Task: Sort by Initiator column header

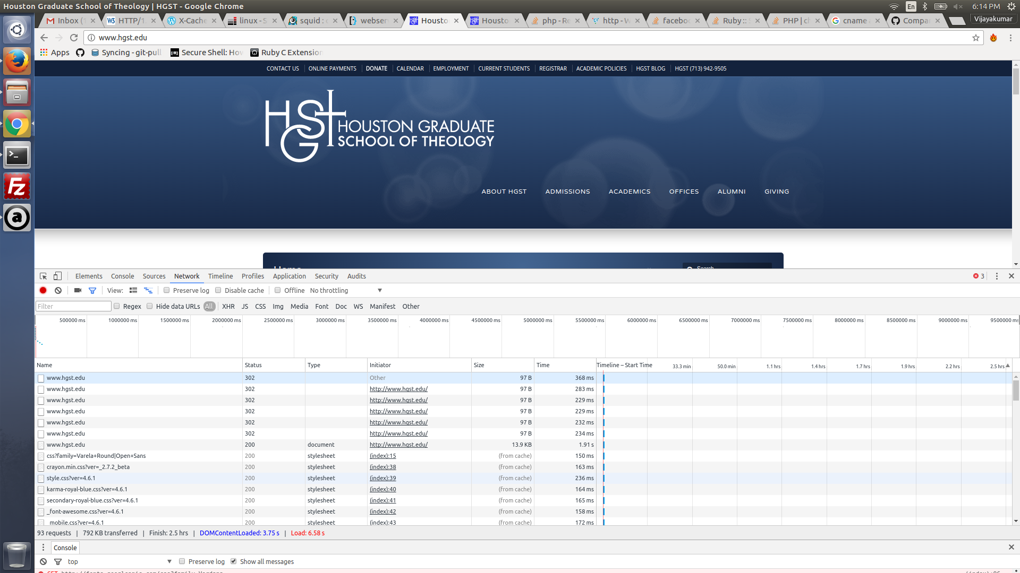Action: pyautogui.click(x=419, y=365)
